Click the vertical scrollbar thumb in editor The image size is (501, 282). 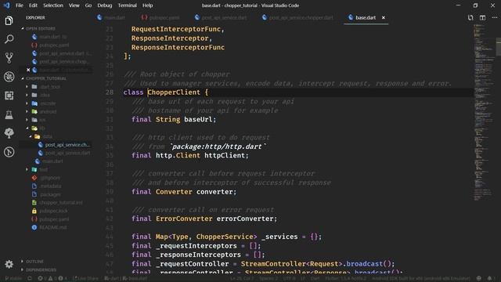click(x=499, y=47)
